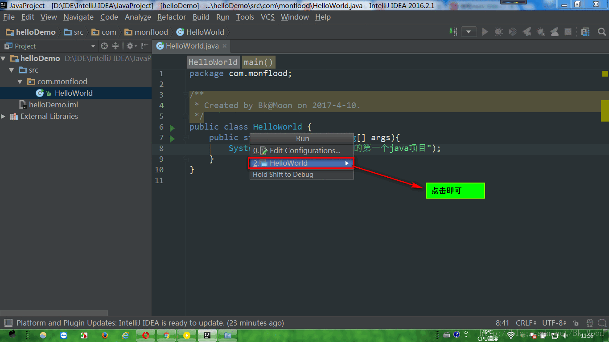Click the Search Everywhere magnifier icon
Screen dimensions: 609x342
(x=601, y=32)
